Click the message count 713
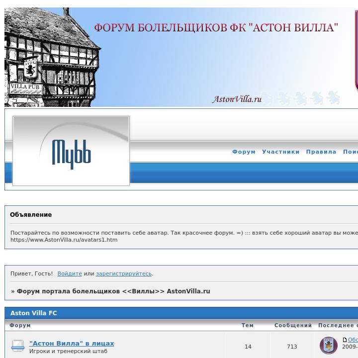The width and height of the screenshot is (358, 358). (x=292, y=347)
